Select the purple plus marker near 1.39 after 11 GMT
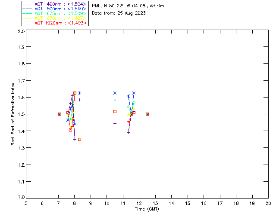The height and width of the screenshot is (220, 276). pyautogui.click(x=129, y=133)
